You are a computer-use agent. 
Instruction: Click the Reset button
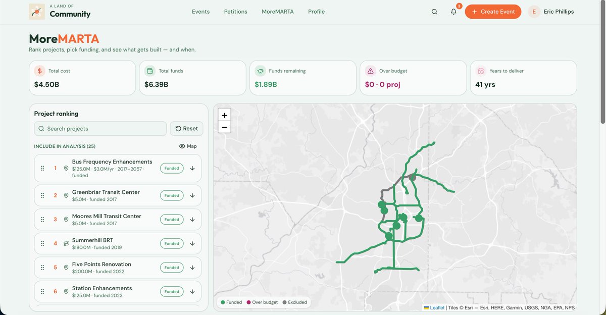[187, 129]
